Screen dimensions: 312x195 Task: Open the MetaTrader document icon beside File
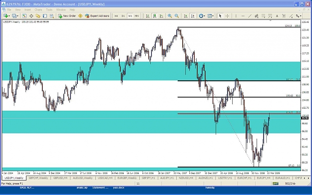coord(3,9)
